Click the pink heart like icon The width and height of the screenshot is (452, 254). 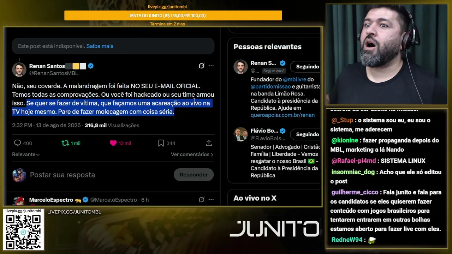tap(113, 143)
